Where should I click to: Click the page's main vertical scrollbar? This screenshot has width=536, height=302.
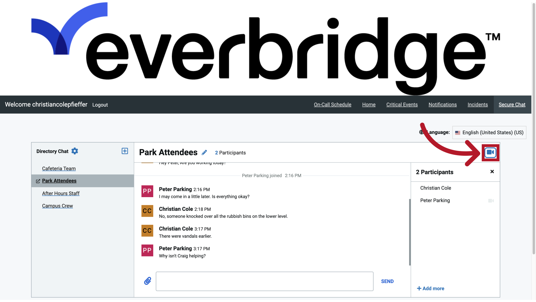tap(533, 129)
